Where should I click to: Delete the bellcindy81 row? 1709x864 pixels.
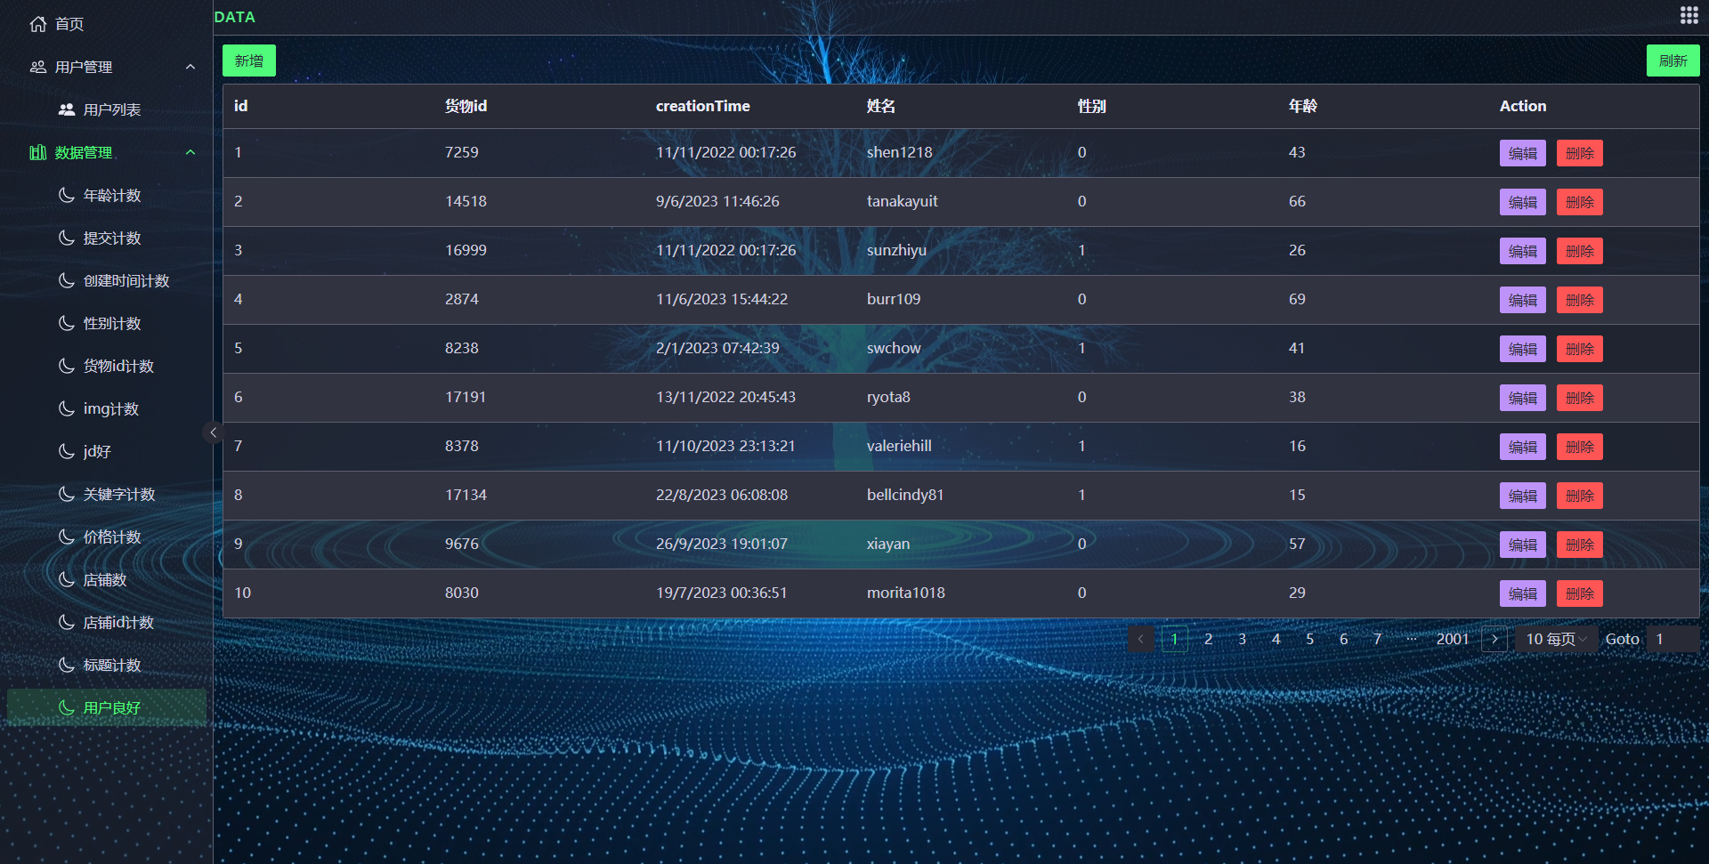1580,496
